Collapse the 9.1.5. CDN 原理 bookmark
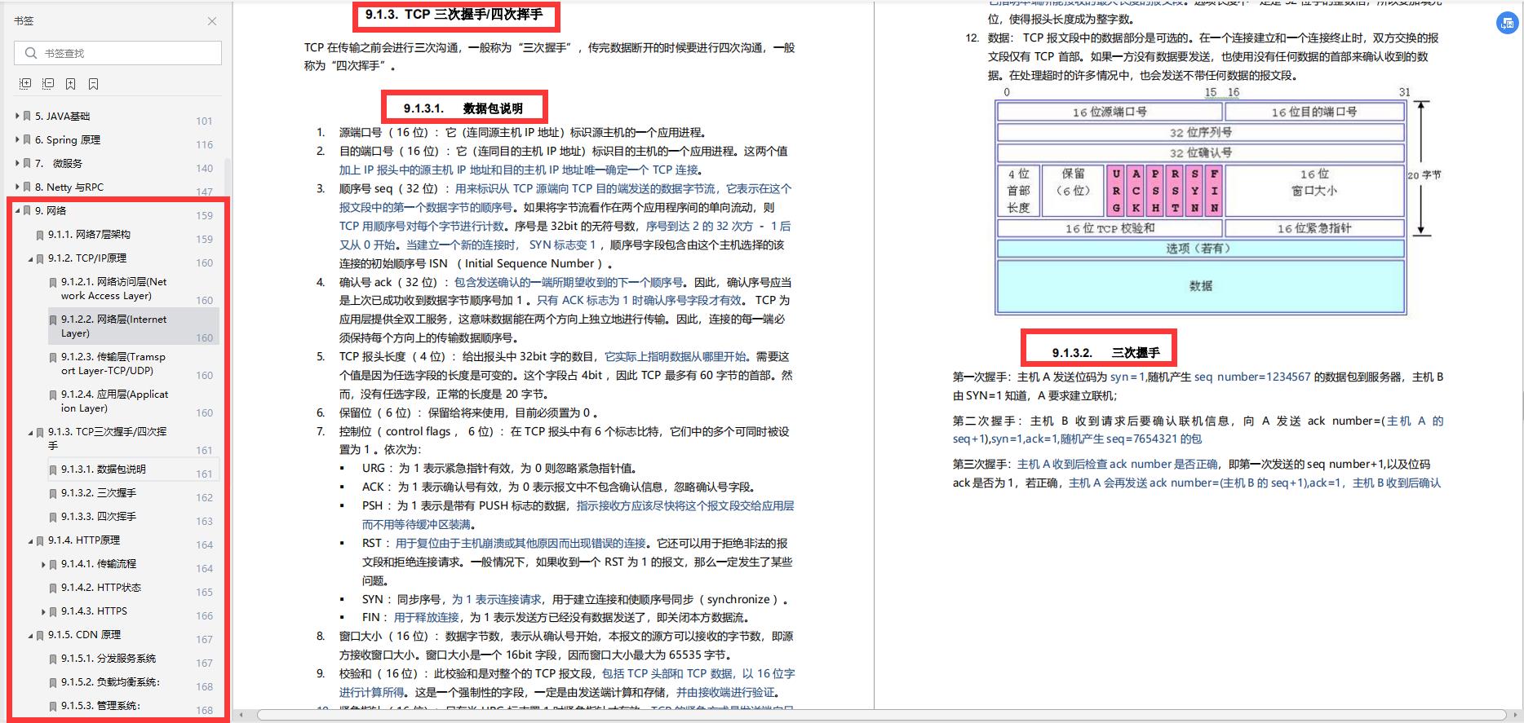Image resolution: width=1524 pixels, height=723 pixels. pyautogui.click(x=30, y=635)
